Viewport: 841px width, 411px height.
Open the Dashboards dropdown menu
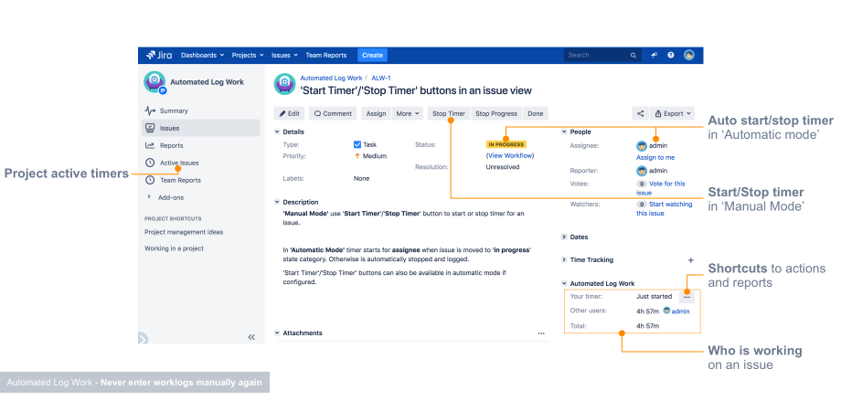pos(202,55)
